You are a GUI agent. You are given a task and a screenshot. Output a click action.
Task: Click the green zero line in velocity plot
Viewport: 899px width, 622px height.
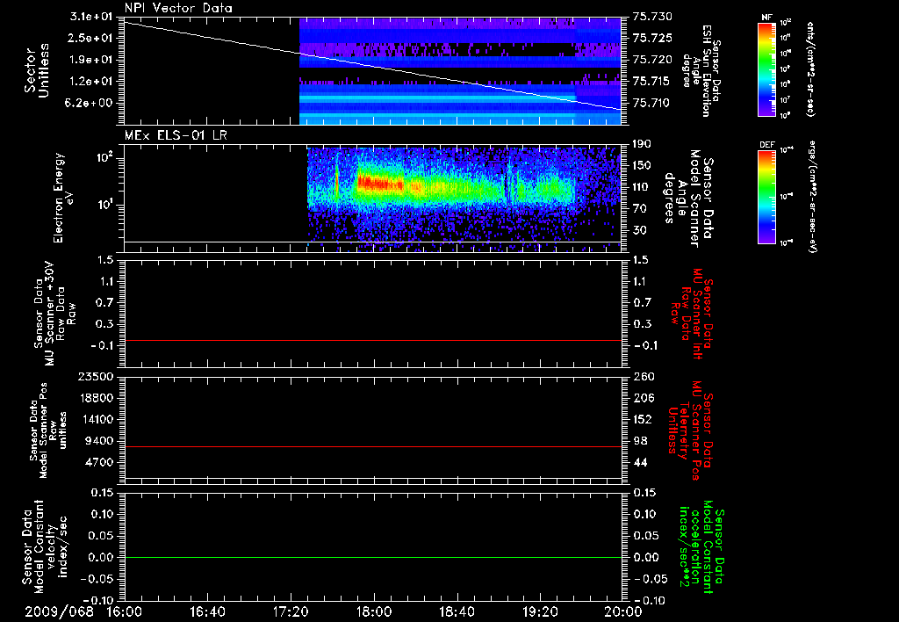(x=372, y=557)
